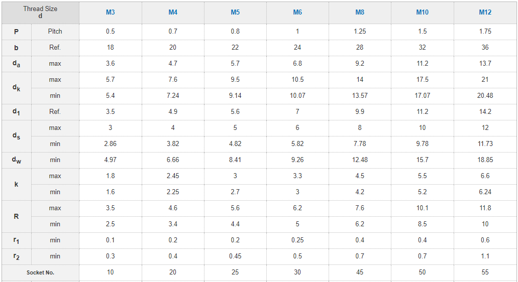Click the d1 Ref. value 14.2
The width and height of the screenshot is (518, 282).
(x=485, y=112)
